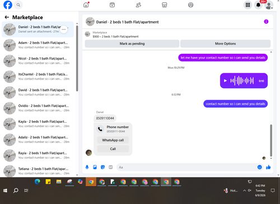
Task: Open the Kayla conversation
Action: tap(38, 124)
